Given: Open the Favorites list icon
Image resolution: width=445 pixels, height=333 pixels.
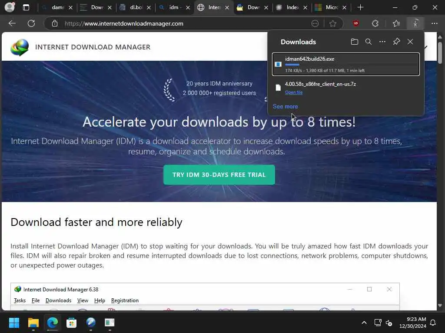Looking at the screenshot, I should pos(396,23).
